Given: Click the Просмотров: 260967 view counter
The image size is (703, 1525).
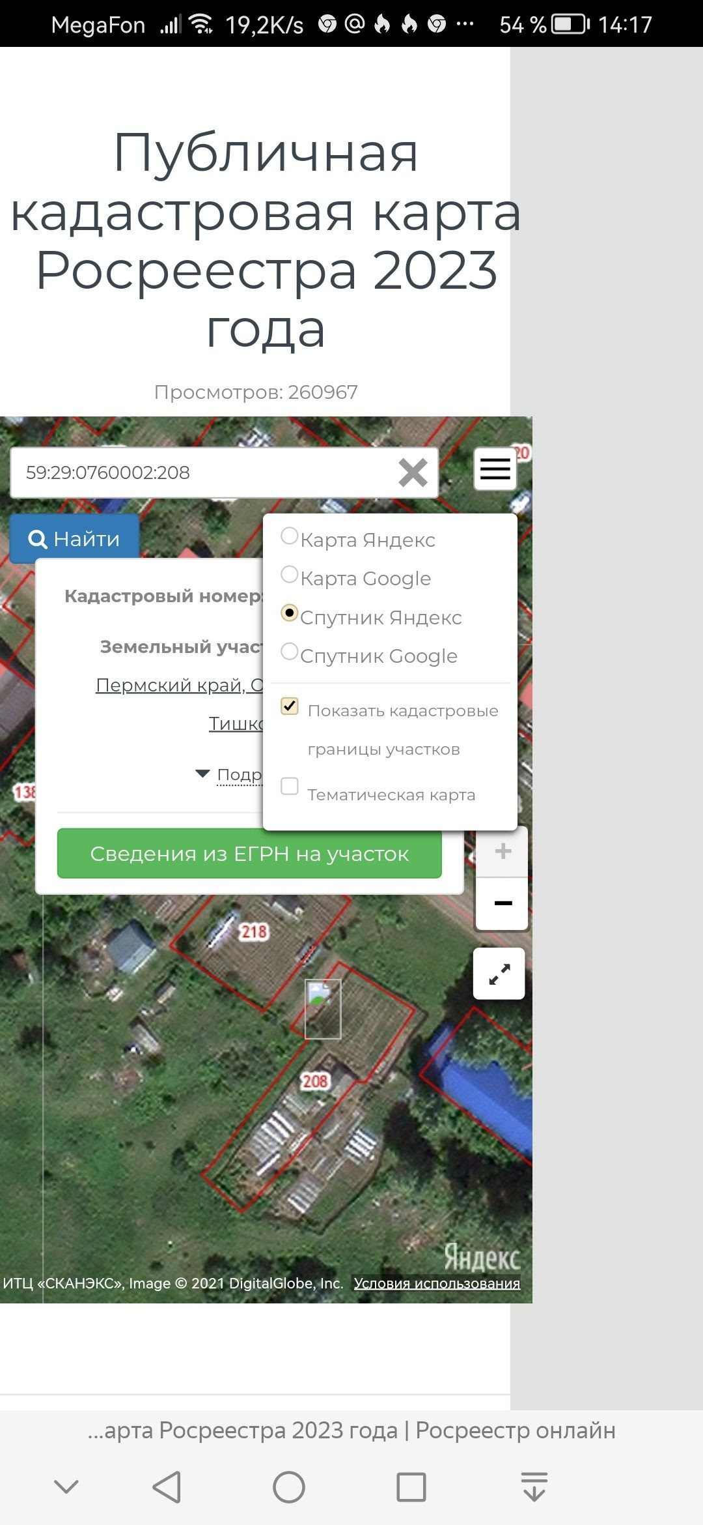Looking at the screenshot, I should (x=256, y=392).
